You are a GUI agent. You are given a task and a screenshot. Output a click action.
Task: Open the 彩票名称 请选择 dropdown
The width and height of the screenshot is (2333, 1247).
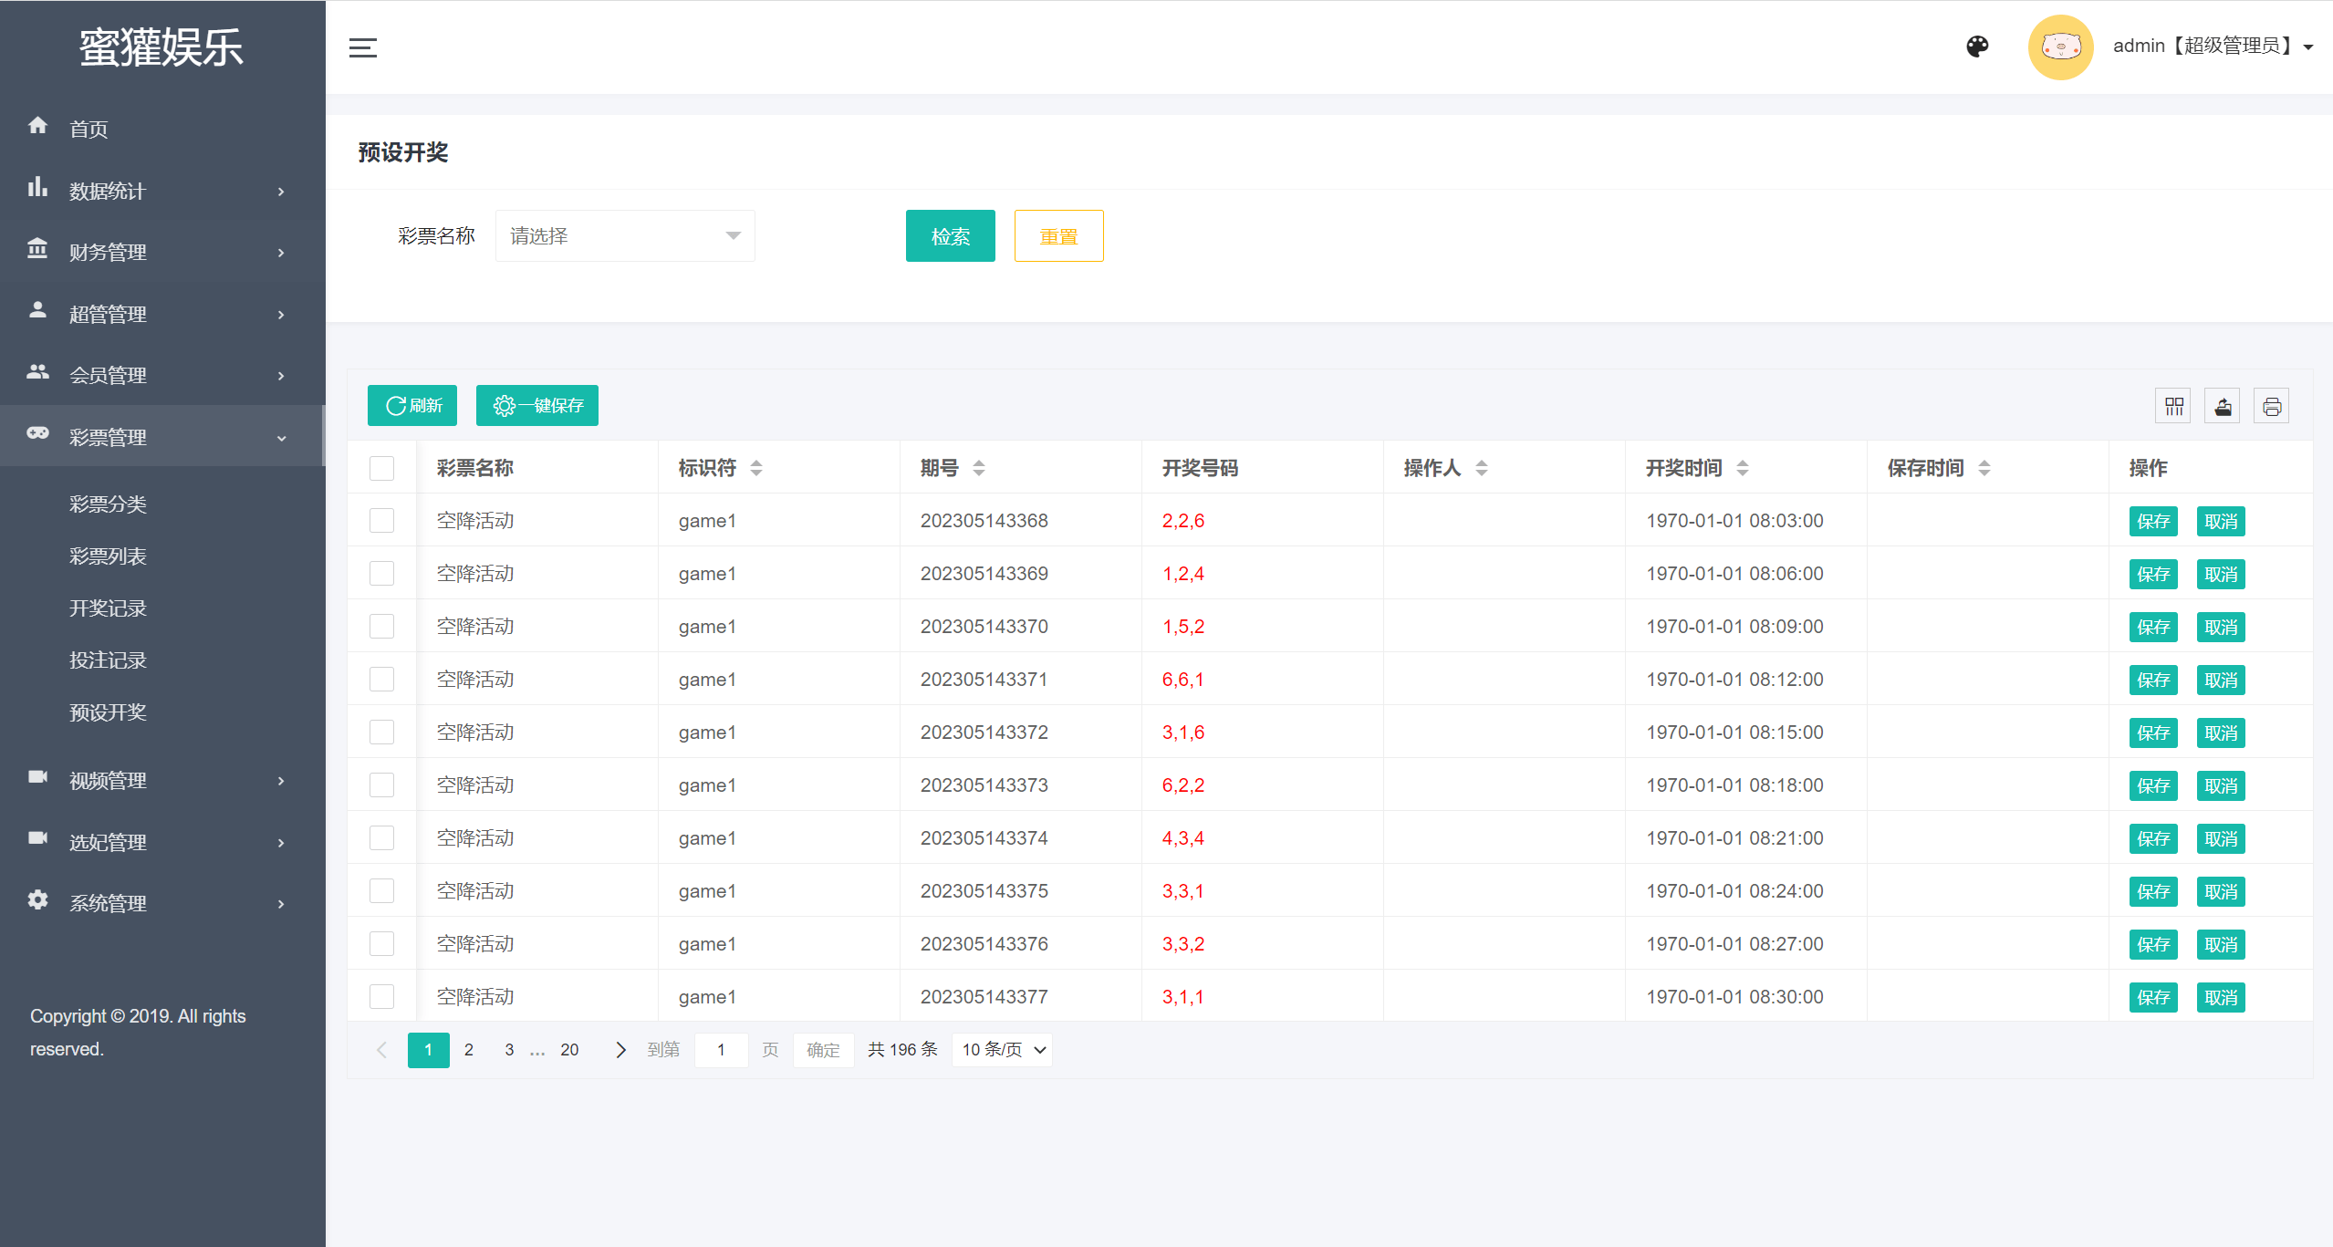pyautogui.click(x=625, y=236)
